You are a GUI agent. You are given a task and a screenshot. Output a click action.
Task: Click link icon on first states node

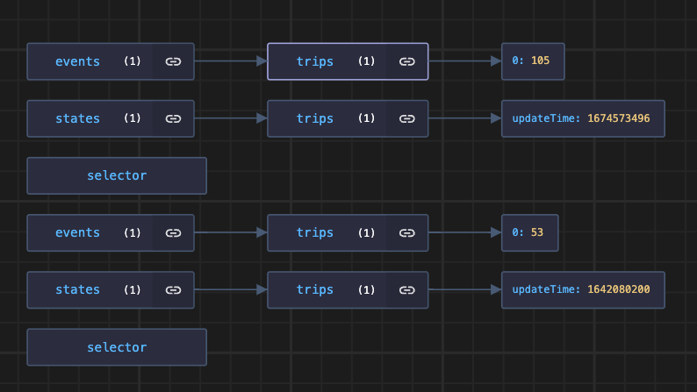(173, 118)
